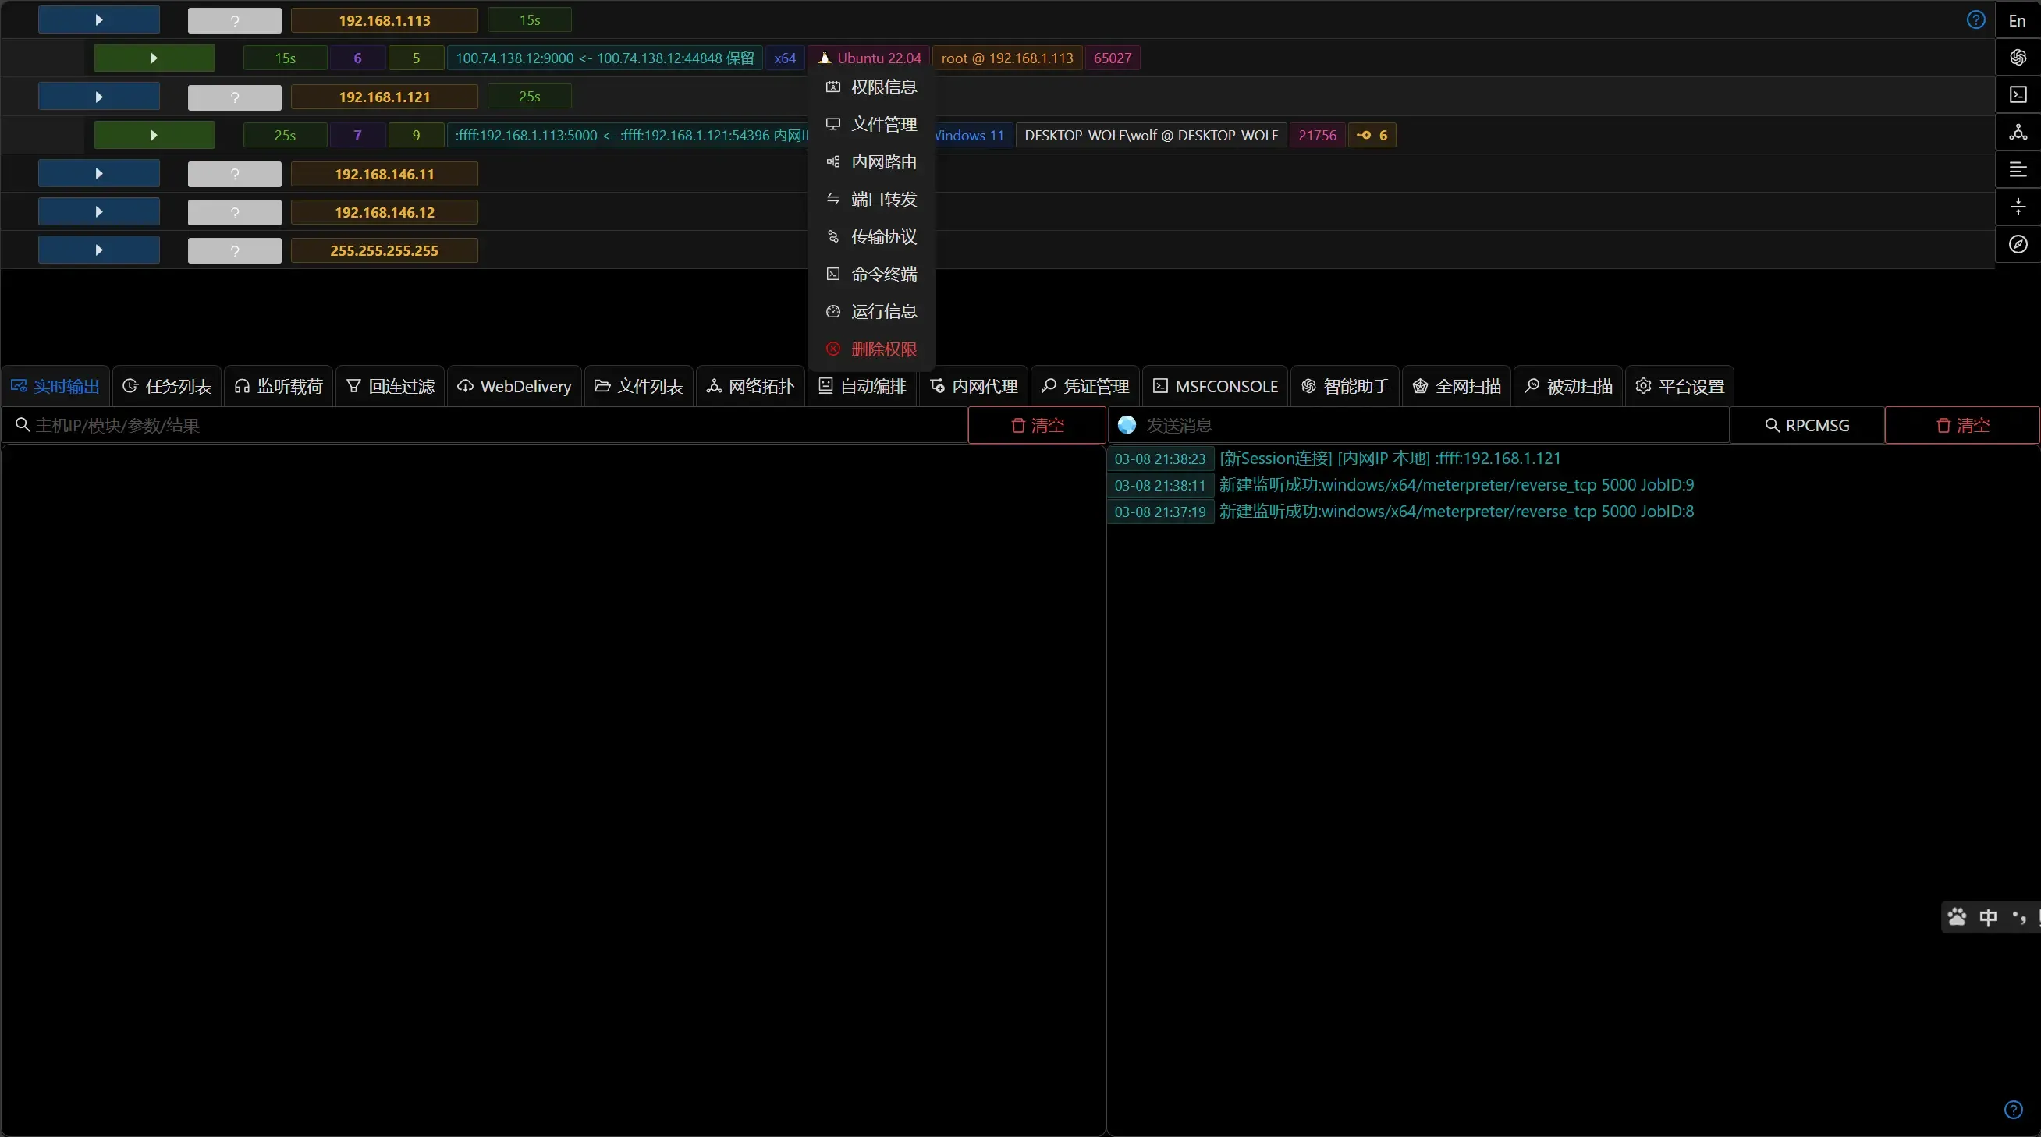
Task: Click the x64 architecture tag
Action: [x=785, y=58]
